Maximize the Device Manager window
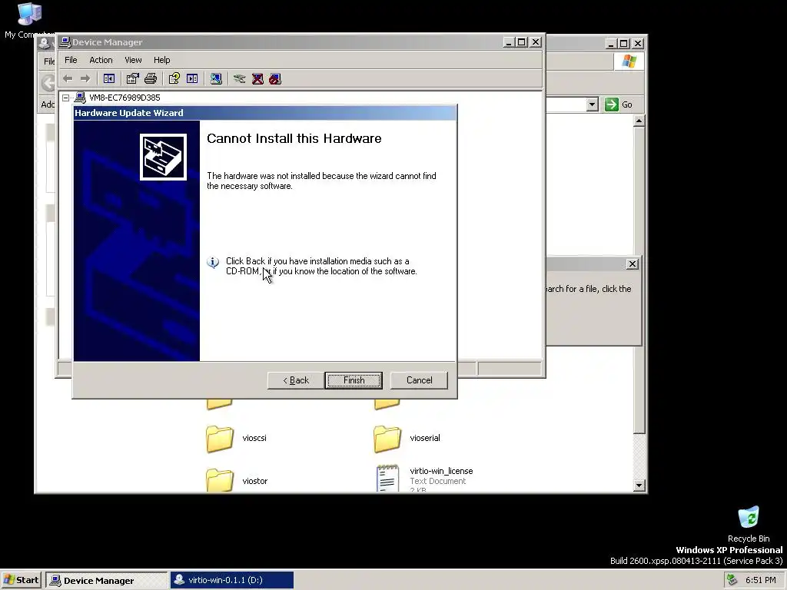This screenshot has width=787, height=590. click(x=522, y=42)
